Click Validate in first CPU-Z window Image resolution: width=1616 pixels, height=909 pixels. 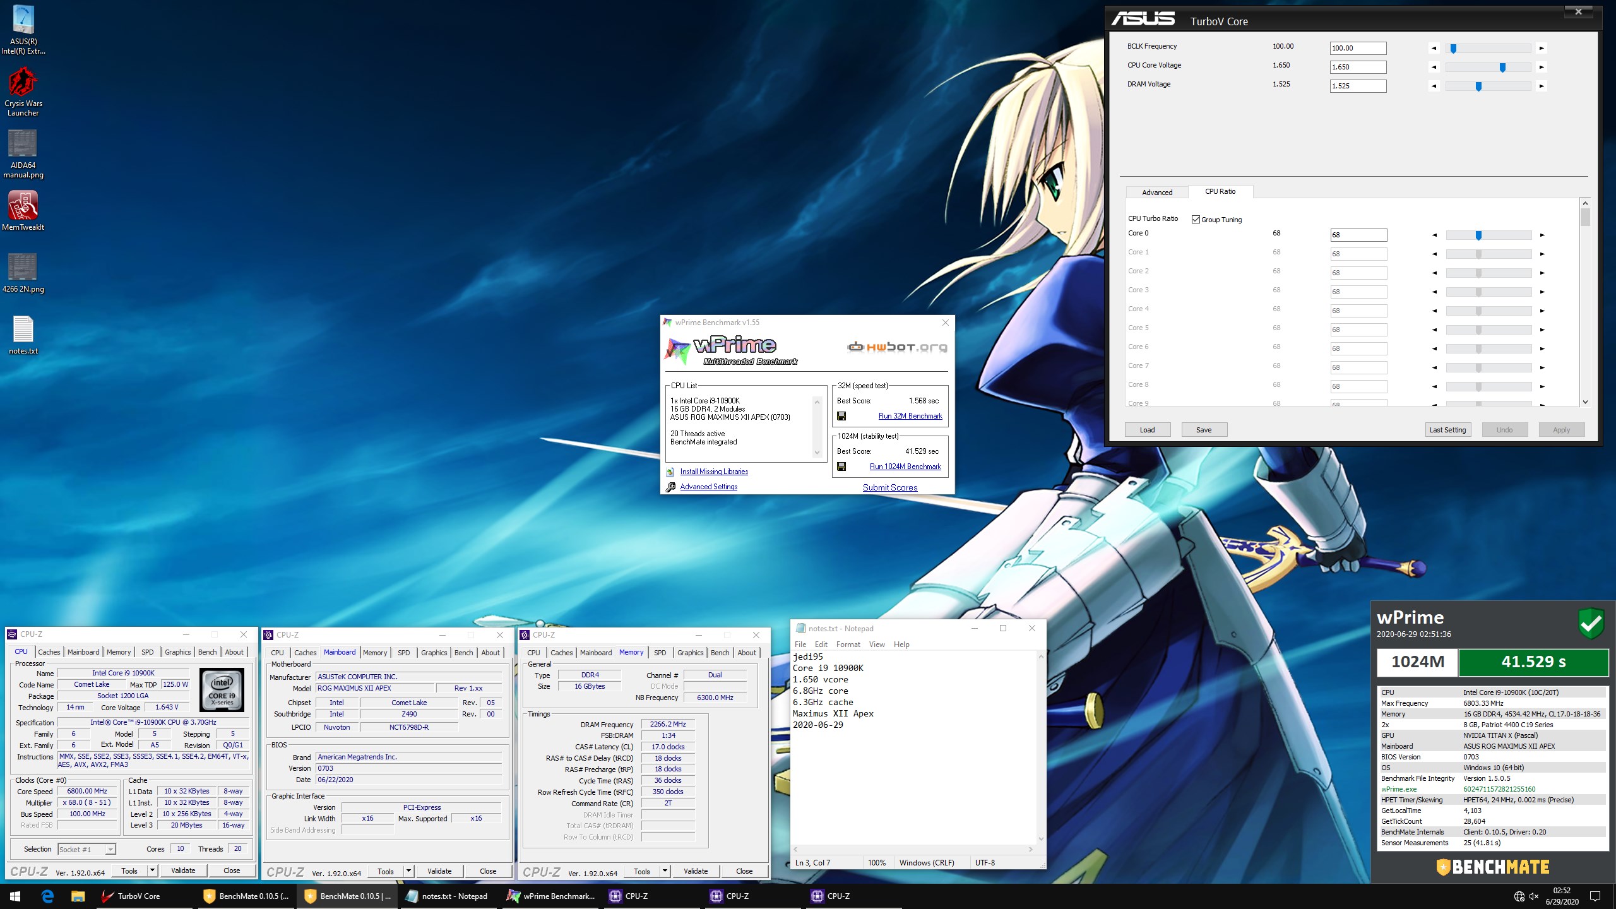click(x=183, y=870)
